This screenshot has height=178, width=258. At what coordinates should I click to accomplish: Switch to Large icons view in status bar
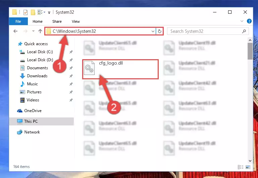click(x=248, y=167)
